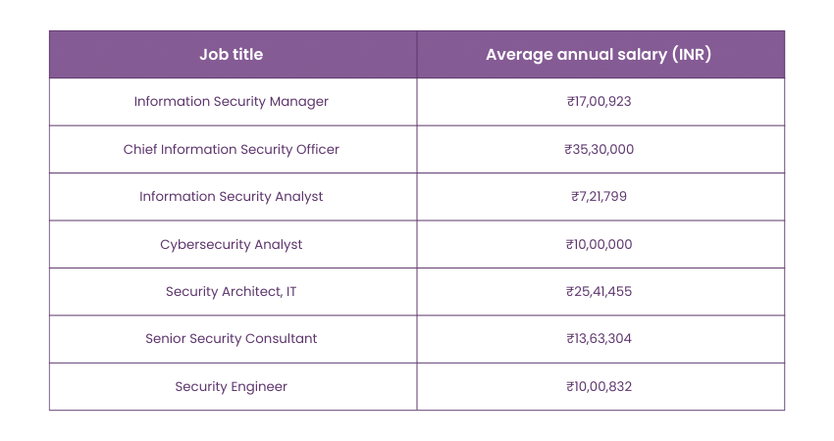Click the ₹25,41,455 salary value
The height and width of the screenshot is (441, 834).
pos(599,291)
